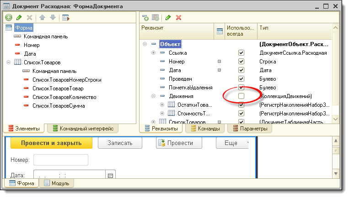The height and width of the screenshot is (197, 349).
Task: Enable the unchecked Движения checkbox
Action: (x=241, y=96)
